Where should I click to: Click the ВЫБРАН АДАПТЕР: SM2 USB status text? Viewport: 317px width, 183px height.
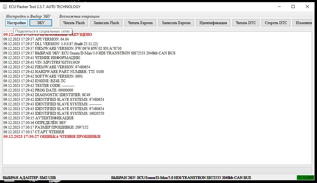pyautogui.click(x=29, y=177)
